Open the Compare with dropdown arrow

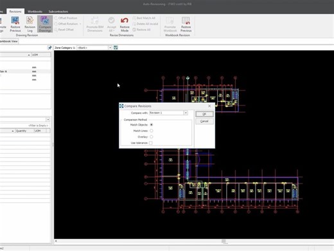pos(186,113)
